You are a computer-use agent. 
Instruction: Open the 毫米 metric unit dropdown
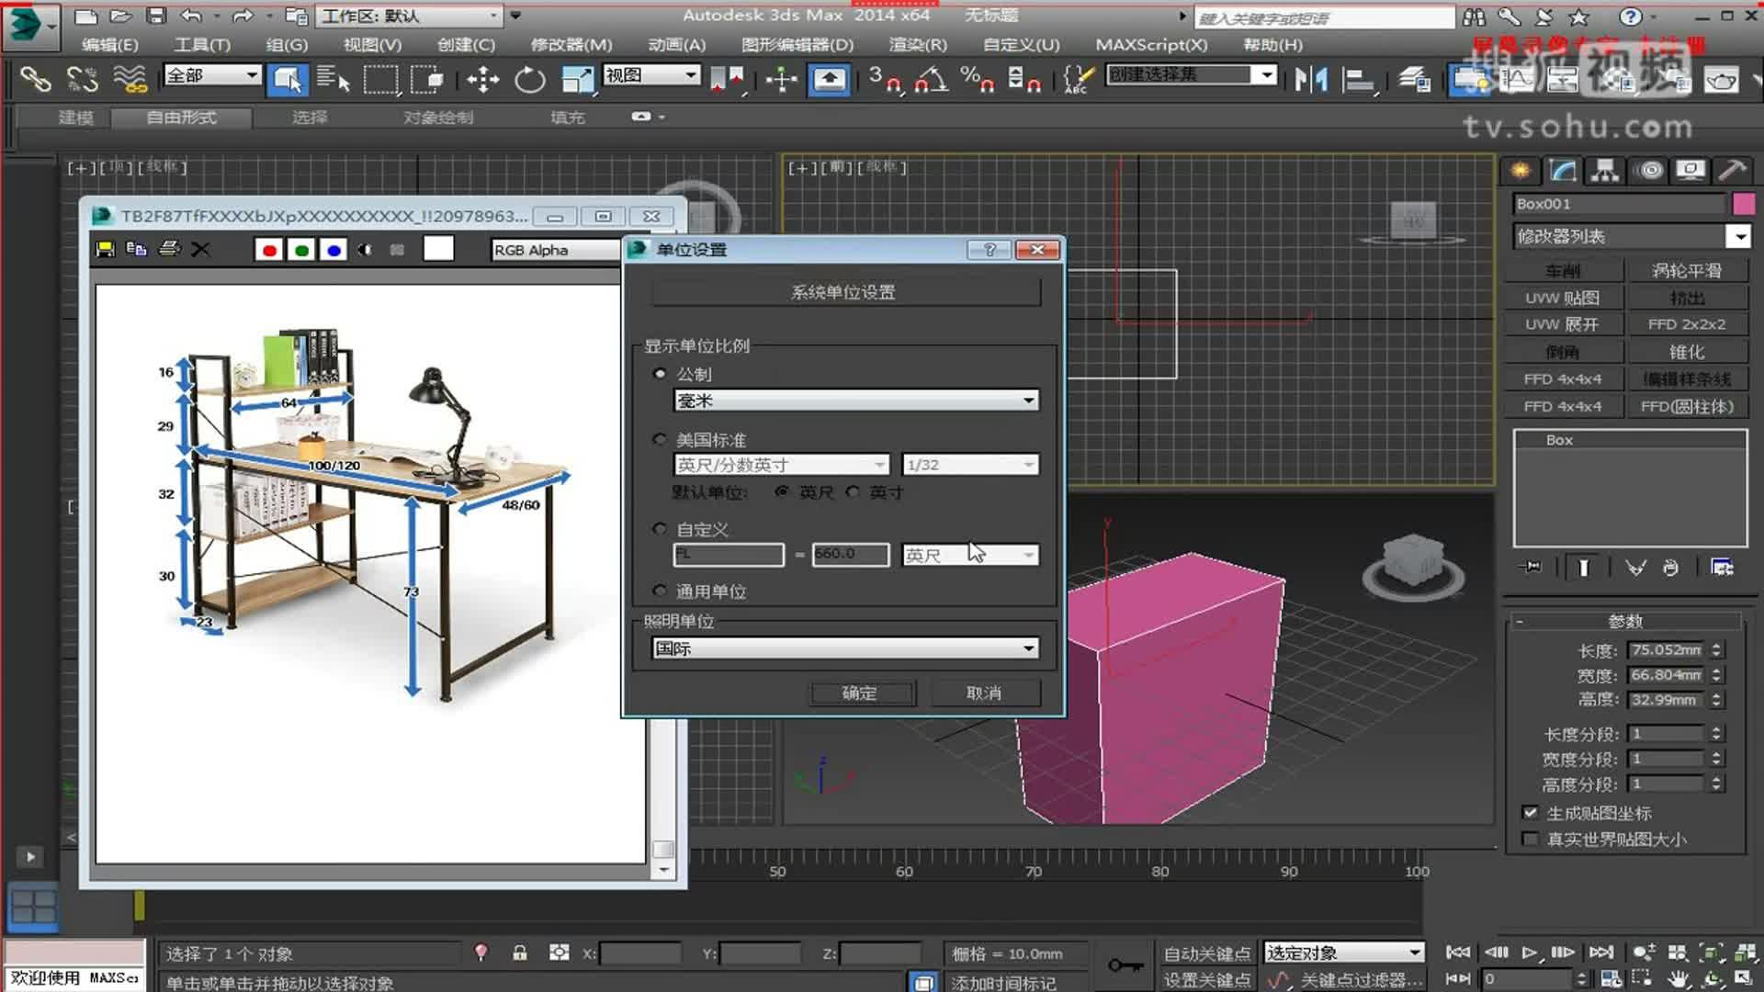(x=856, y=400)
